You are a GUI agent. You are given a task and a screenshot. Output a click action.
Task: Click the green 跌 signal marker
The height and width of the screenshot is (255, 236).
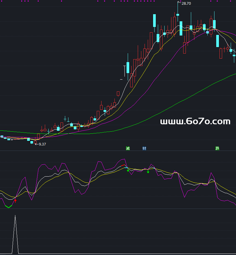coord(217,148)
